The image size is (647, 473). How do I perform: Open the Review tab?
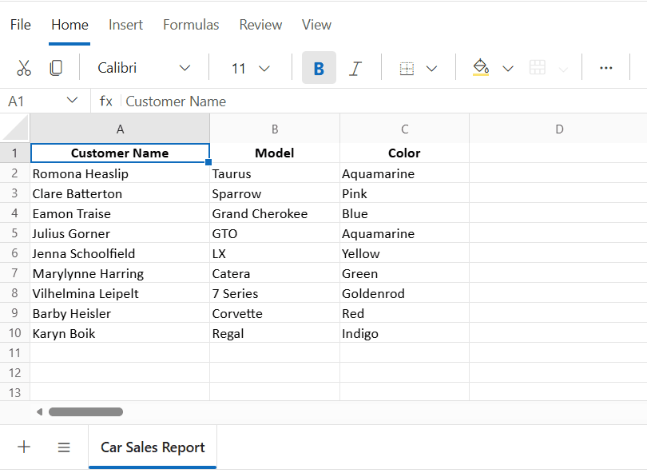click(x=260, y=25)
